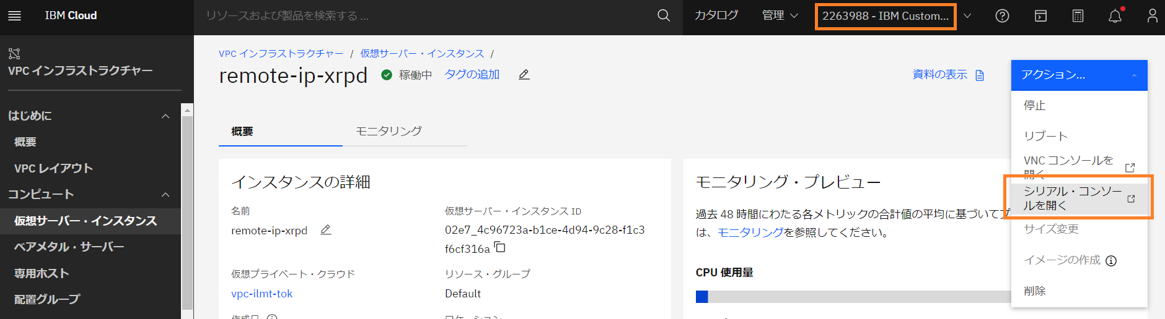The image size is (1165, 319).
Task: Open ベアメタル・サーバー in the sidebar
Action: (x=90, y=247)
